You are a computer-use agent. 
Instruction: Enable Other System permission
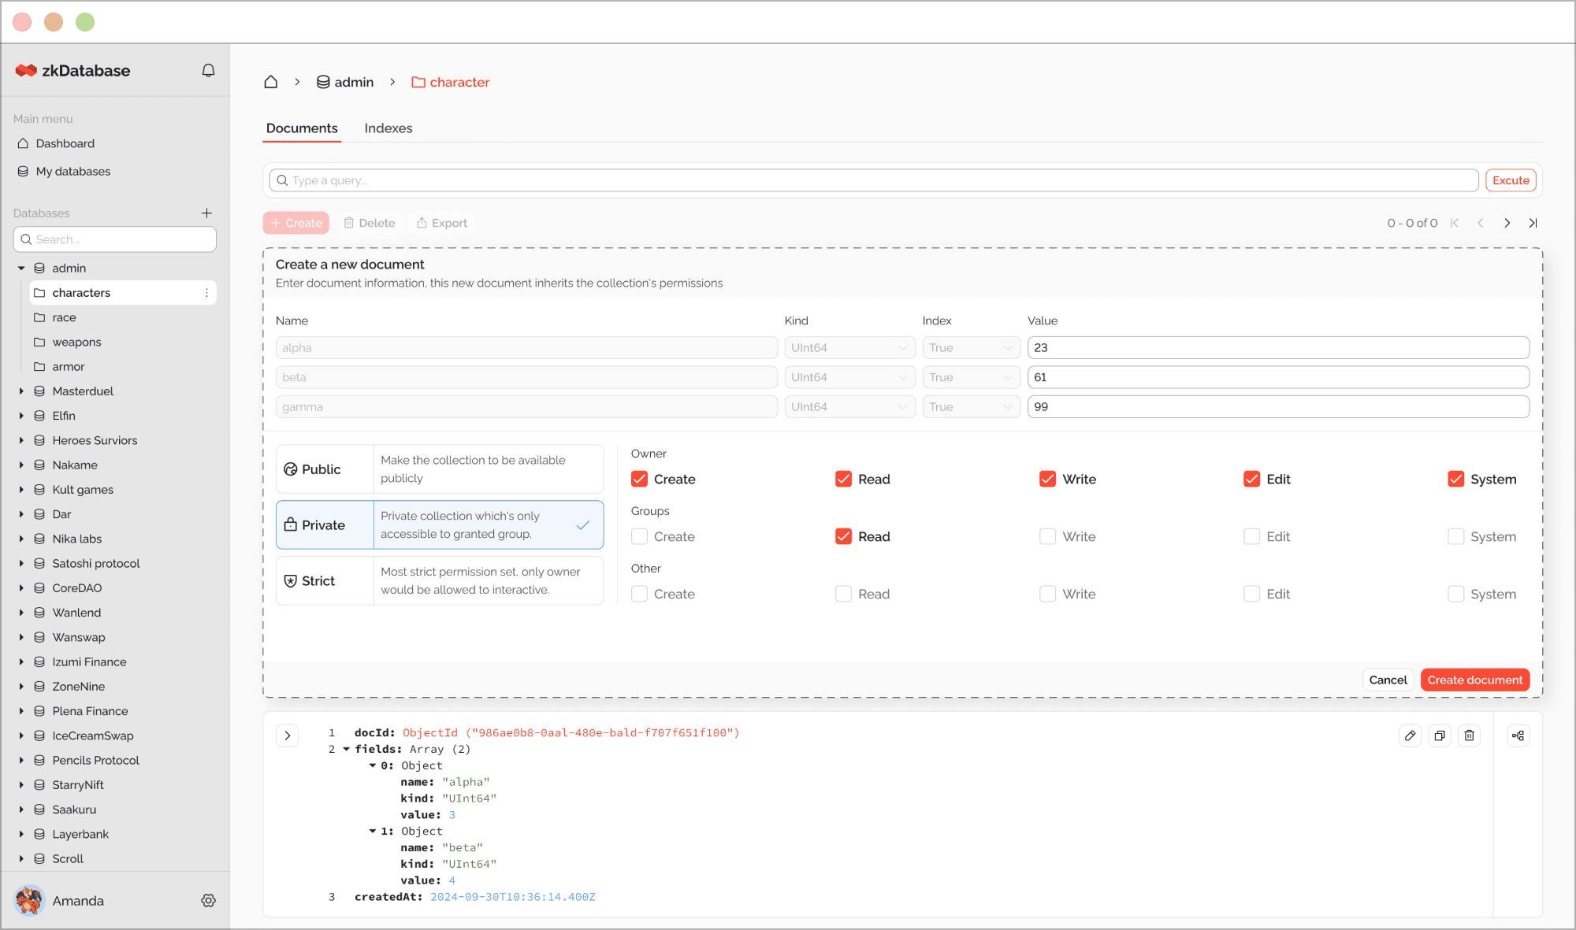coord(1455,594)
